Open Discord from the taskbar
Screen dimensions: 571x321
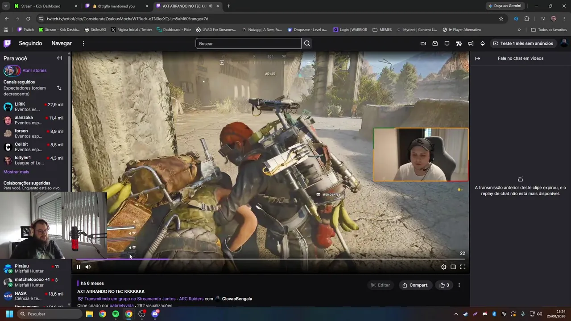(x=155, y=314)
